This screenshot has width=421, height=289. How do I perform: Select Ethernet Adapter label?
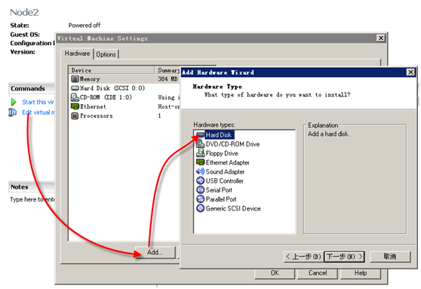click(227, 162)
